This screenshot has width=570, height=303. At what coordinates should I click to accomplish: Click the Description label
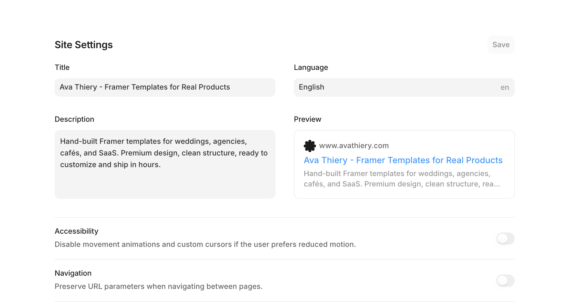point(74,119)
